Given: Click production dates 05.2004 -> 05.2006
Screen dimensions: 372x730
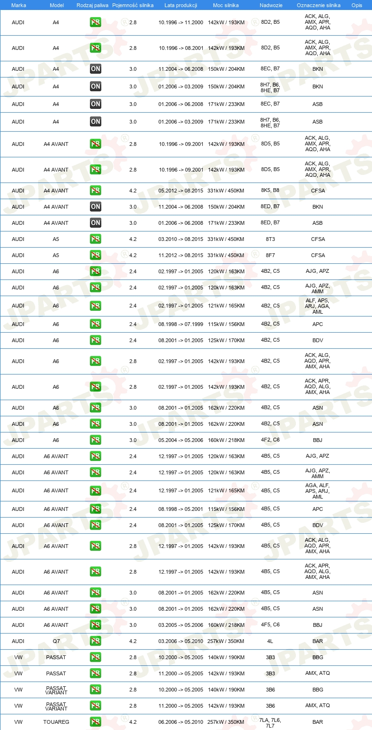Looking at the screenshot, I should [181, 440].
